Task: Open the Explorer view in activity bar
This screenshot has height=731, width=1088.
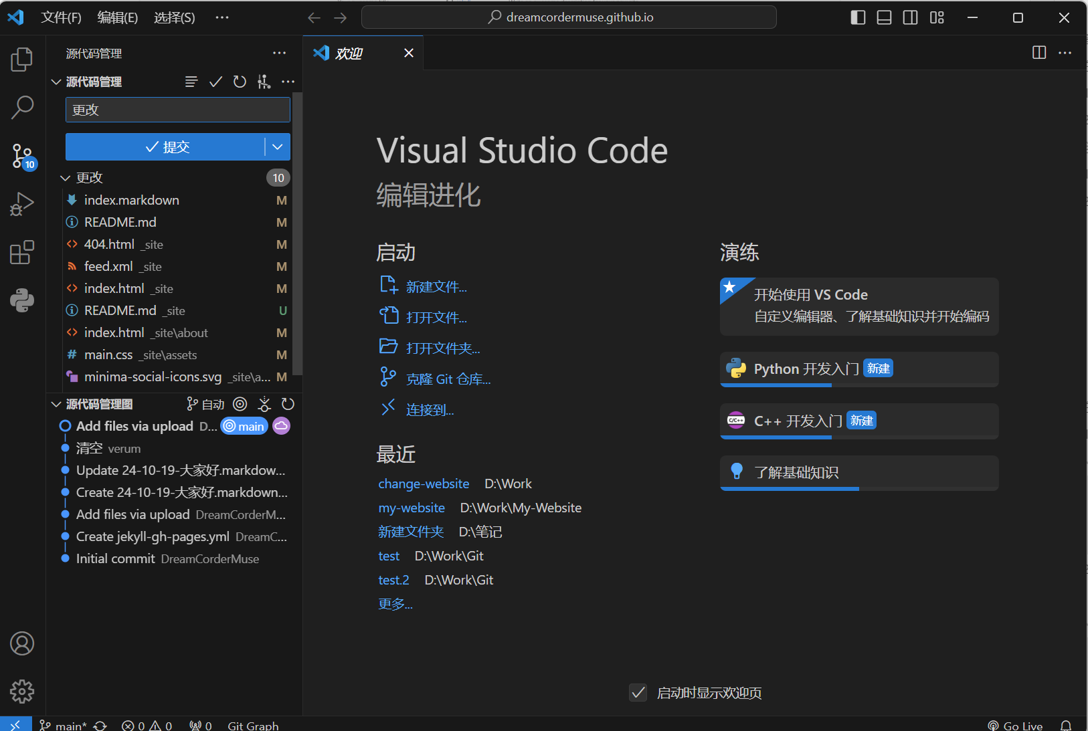Action: [22, 59]
